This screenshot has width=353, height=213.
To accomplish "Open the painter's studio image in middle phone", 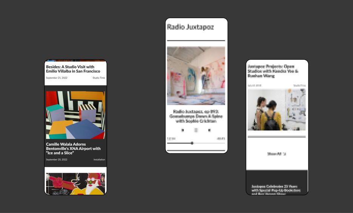I will coord(196,76).
